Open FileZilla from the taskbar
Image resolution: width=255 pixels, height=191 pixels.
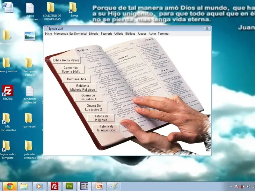(x=55, y=186)
